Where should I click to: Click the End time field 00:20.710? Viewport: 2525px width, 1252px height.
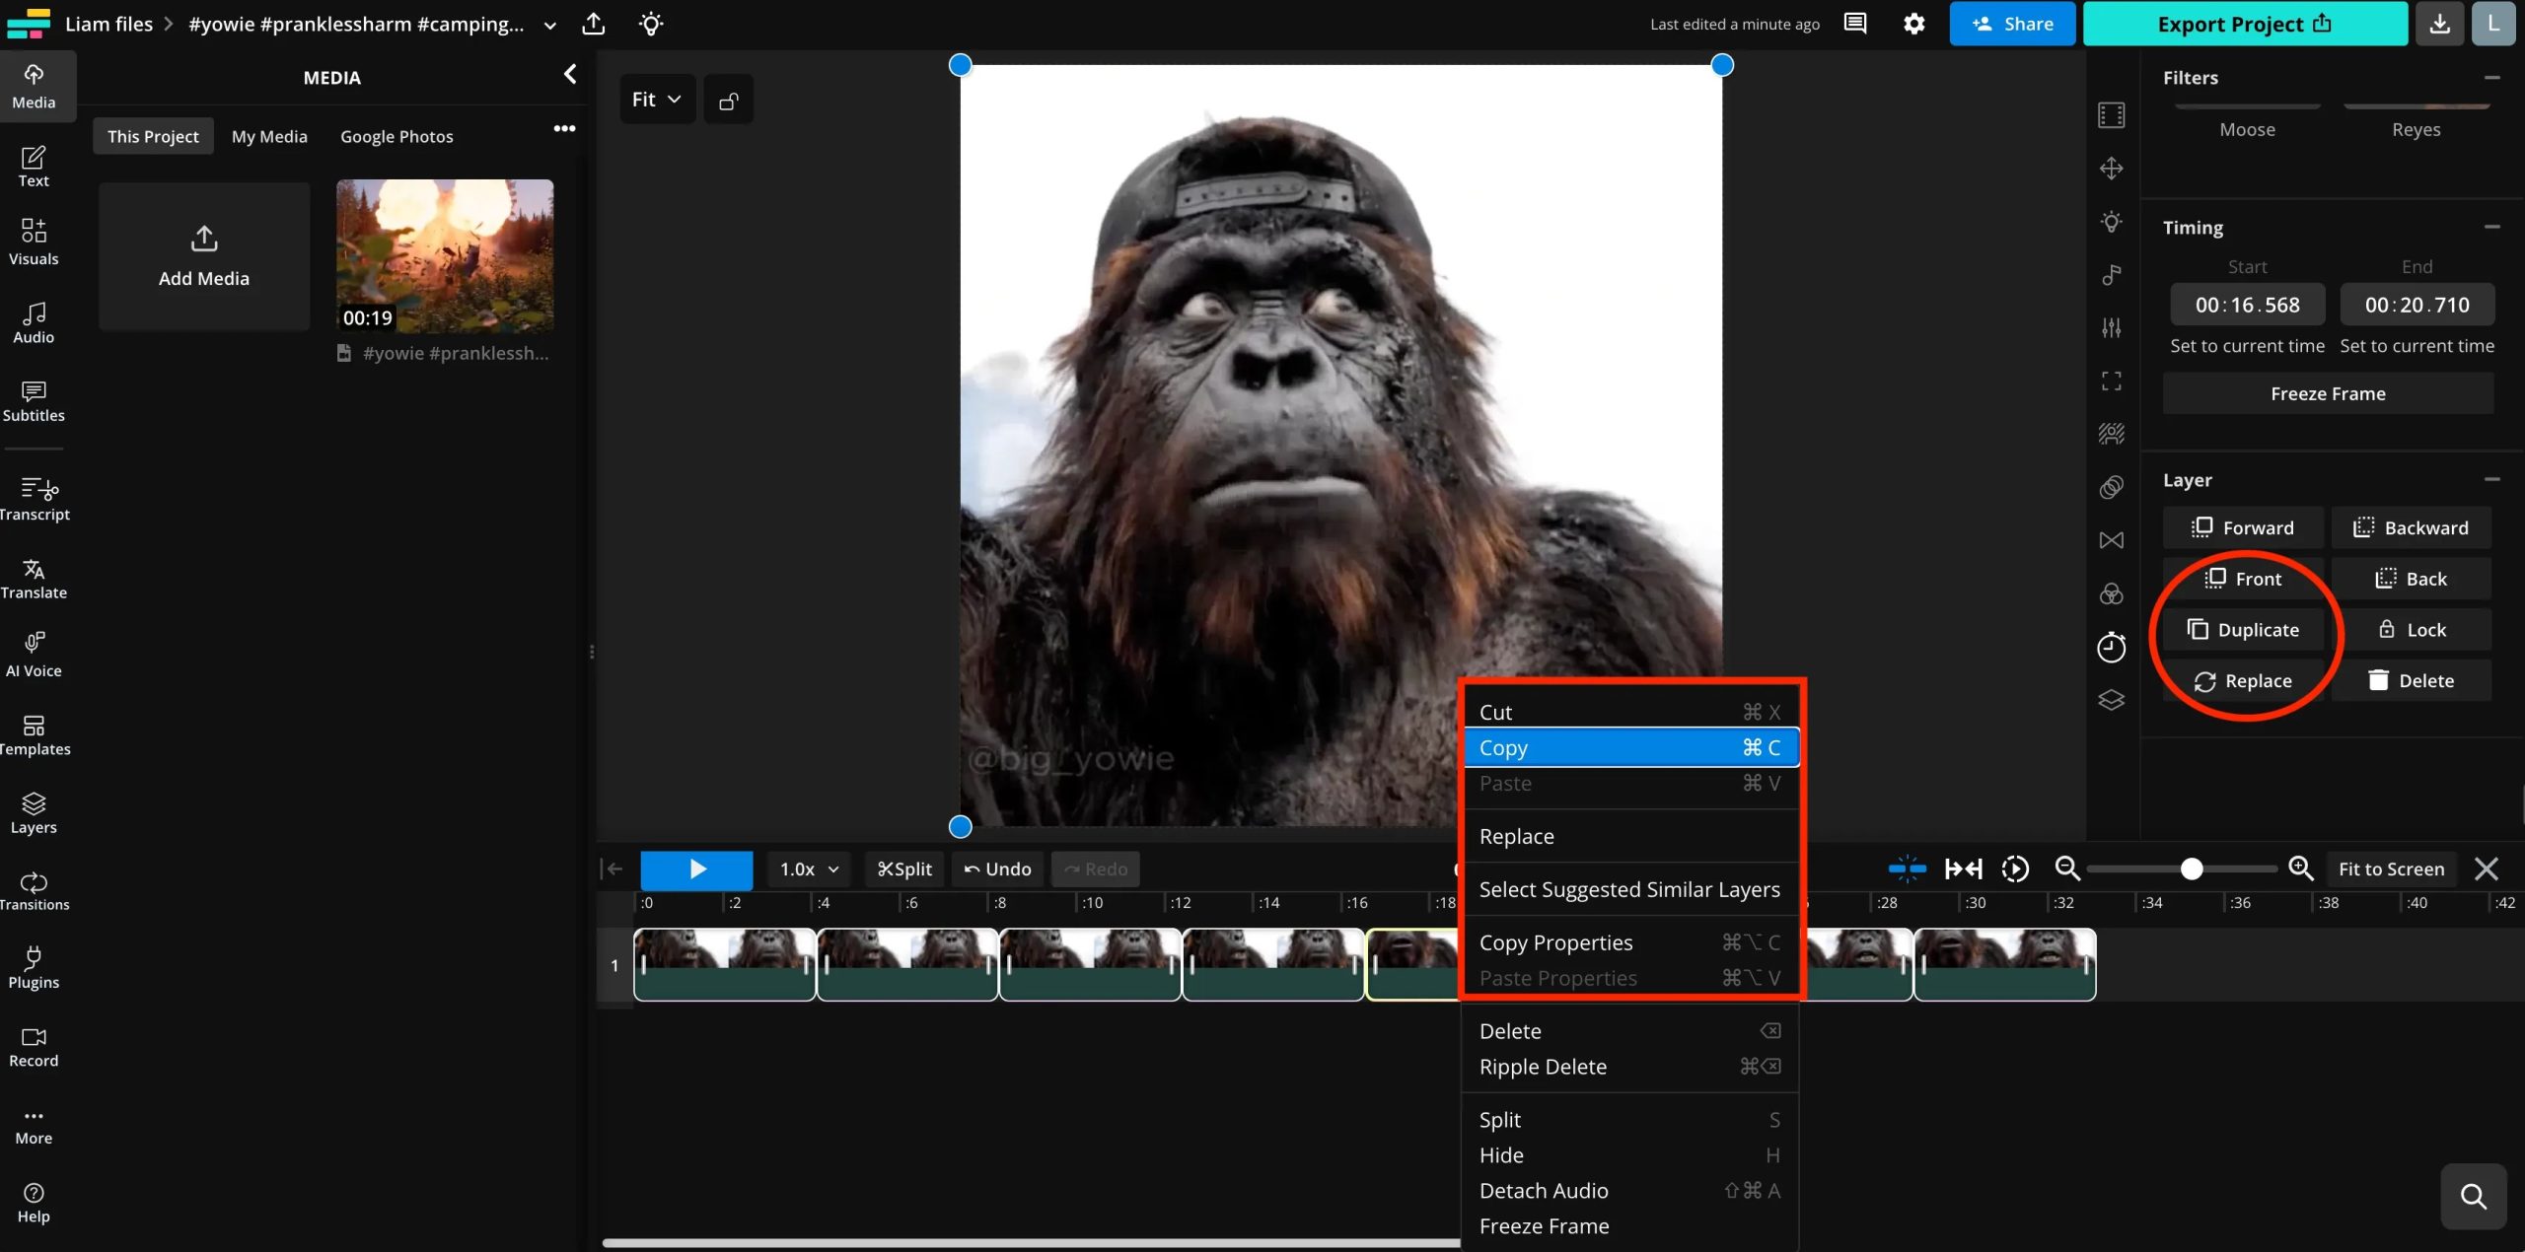click(2417, 305)
